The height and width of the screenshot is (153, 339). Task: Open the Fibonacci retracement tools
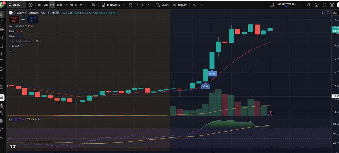click(x=2, y=30)
